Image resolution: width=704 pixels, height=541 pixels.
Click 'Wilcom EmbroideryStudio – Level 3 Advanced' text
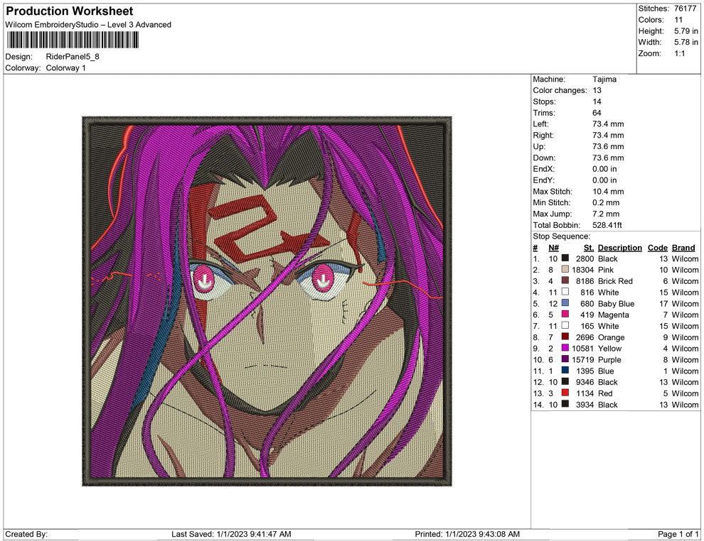pos(88,25)
